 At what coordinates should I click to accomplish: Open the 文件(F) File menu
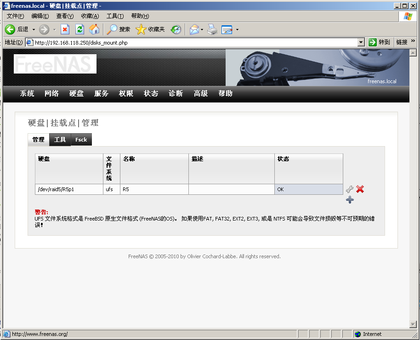pyautogui.click(x=15, y=16)
